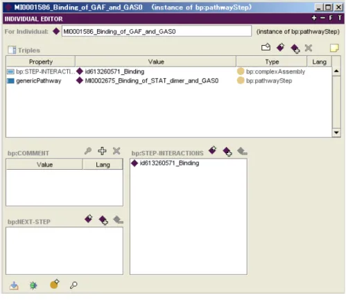Click the bp:NEXT-STEP label
The height and width of the screenshot is (300, 346).
pos(29,222)
